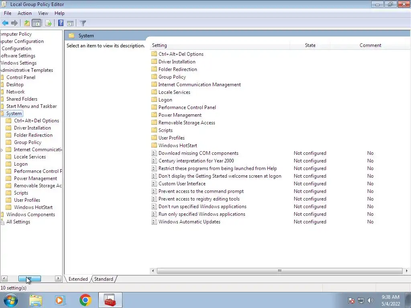Viewport: 411px width, 308px height.
Task: Select Group Policy under System in tree
Action: click(x=28, y=142)
